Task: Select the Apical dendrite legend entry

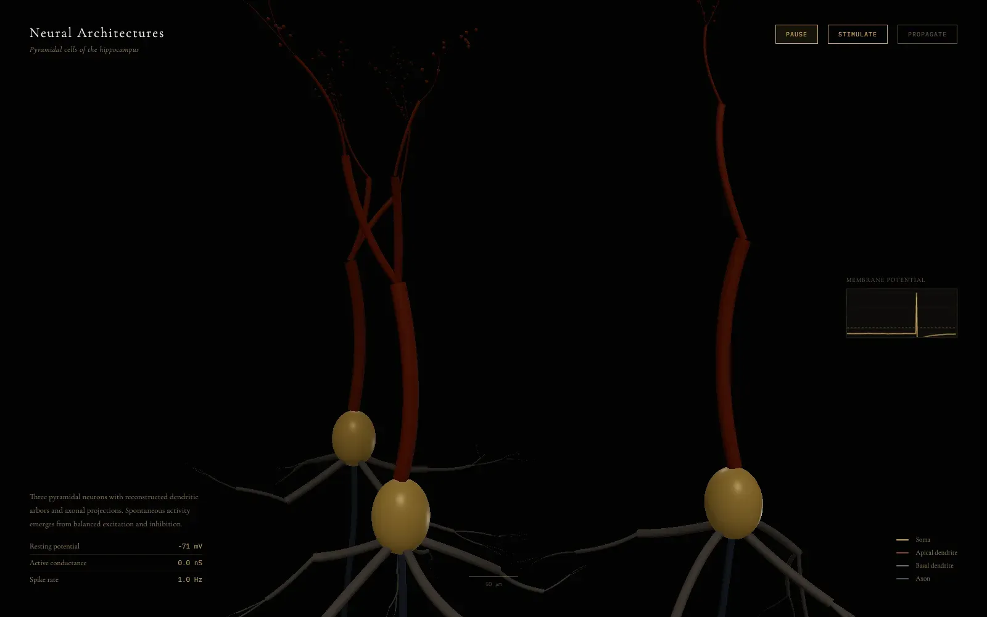Action: pos(927,553)
